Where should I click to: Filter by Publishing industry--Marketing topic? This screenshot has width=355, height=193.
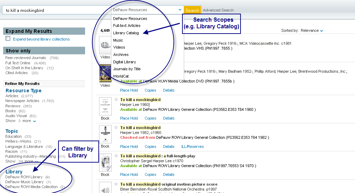30,156
